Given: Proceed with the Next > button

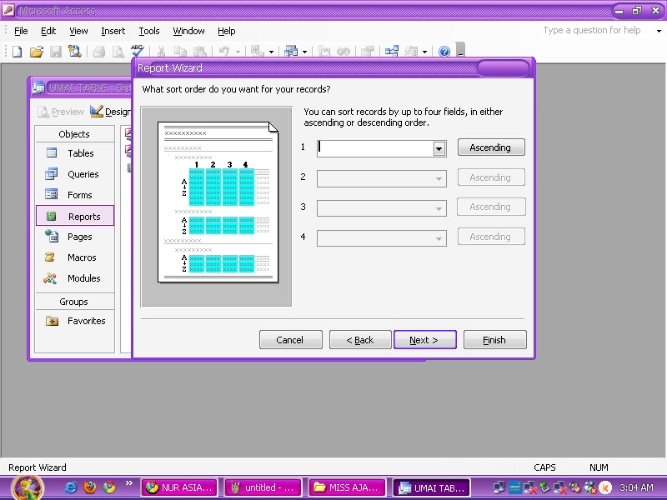Looking at the screenshot, I should click(424, 340).
